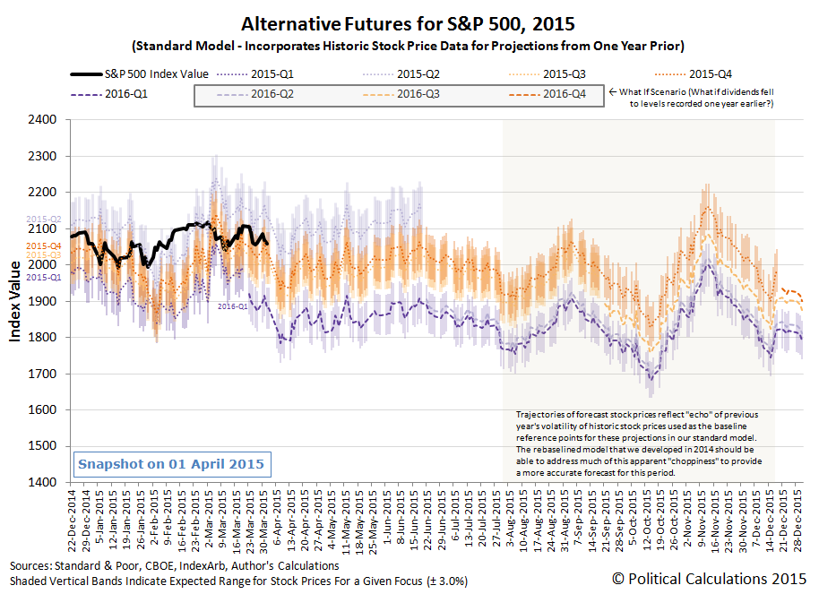Click the '22-Dec-2014' x-axis date label
819x594 pixels.
click(x=72, y=521)
